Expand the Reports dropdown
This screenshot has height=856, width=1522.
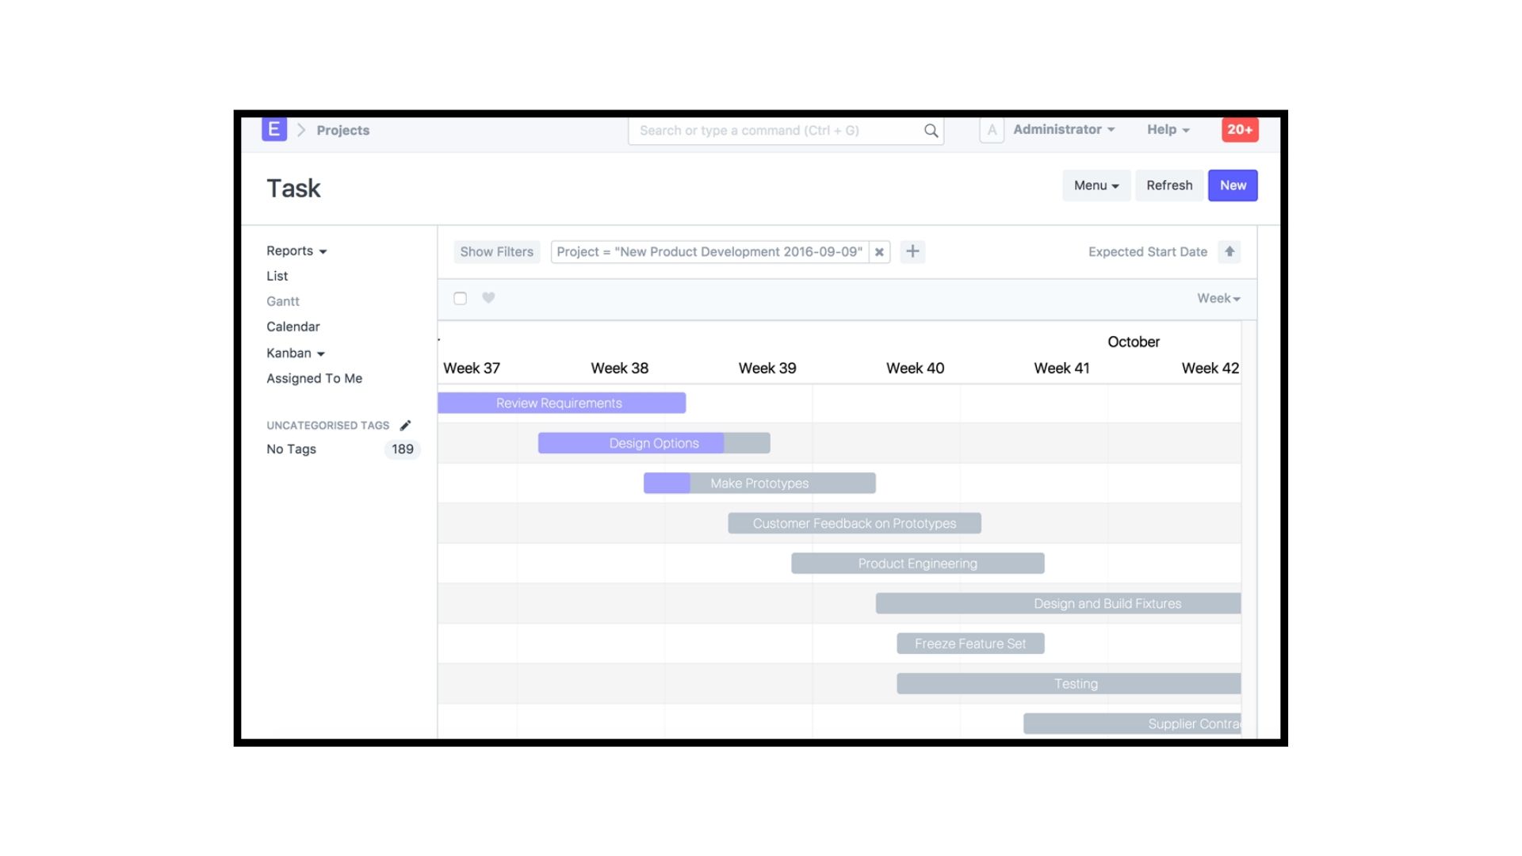point(295,250)
